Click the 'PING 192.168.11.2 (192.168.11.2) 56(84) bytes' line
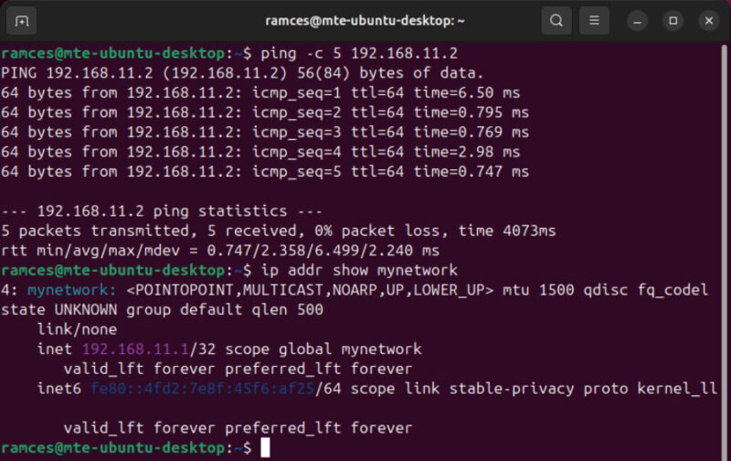This screenshot has height=461, width=731. click(242, 73)
